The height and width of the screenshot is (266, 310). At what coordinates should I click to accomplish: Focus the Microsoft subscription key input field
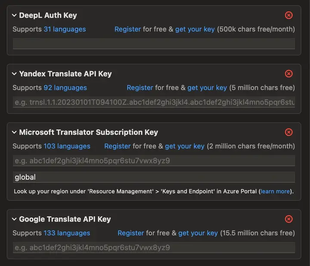[x=154, y=161]
